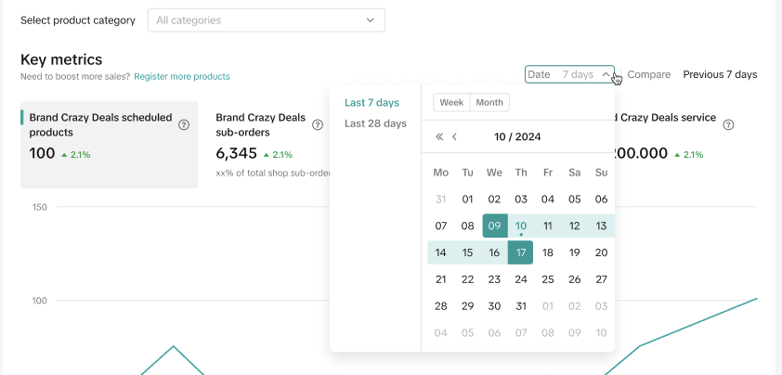This screenshot has height=375, width=782.
Task: Open Register more products link
Action: pyautogui.click(x=182, y=76)
